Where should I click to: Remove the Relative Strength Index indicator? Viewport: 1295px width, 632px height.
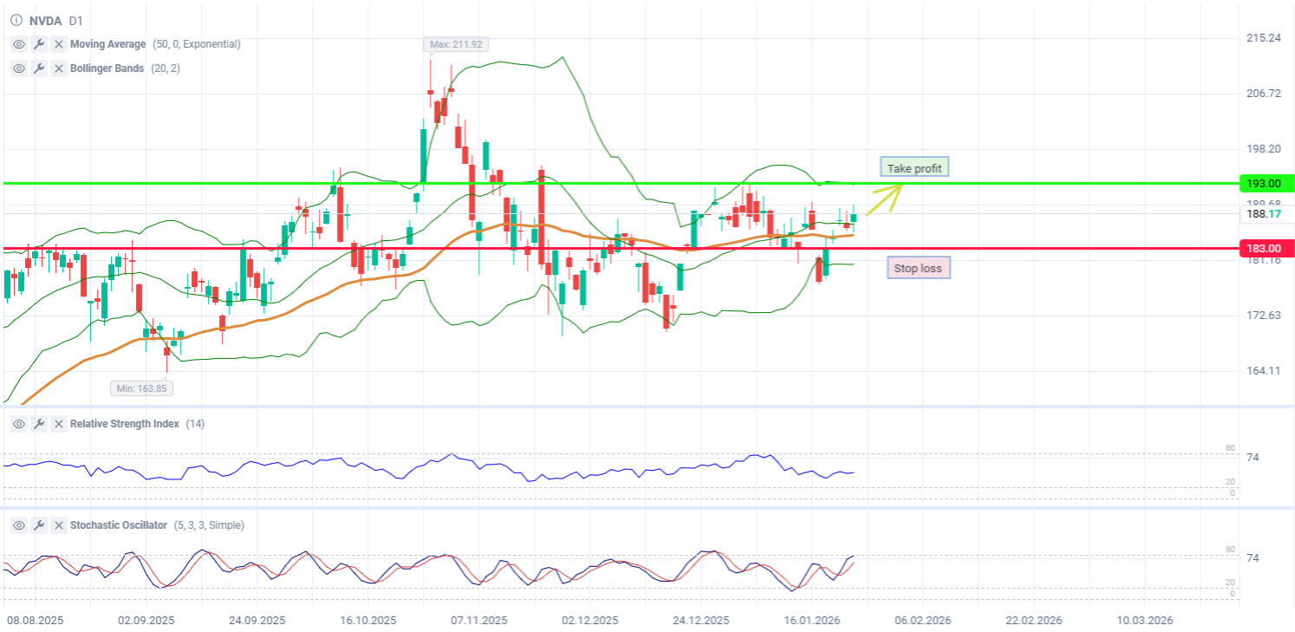point(59,424)
